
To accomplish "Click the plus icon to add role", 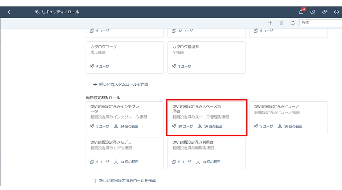I will [270, 23].
